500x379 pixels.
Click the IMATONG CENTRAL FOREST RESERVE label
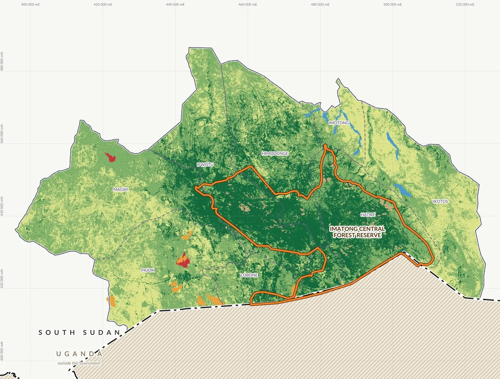coord(357,232)
